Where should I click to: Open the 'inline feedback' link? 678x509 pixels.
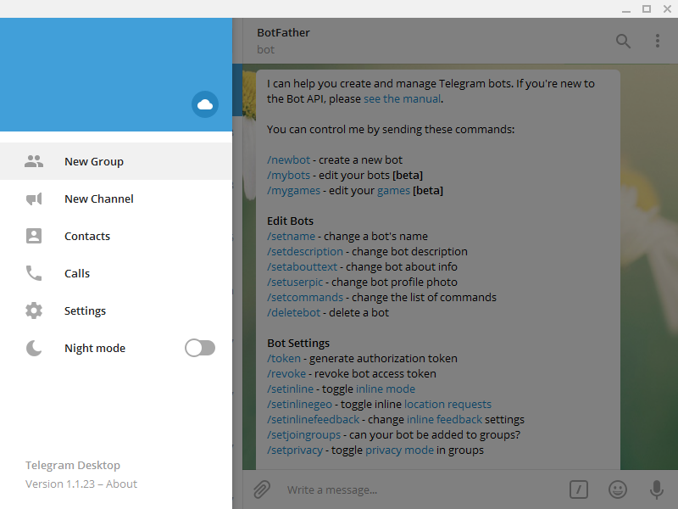[x=444, y=419]
